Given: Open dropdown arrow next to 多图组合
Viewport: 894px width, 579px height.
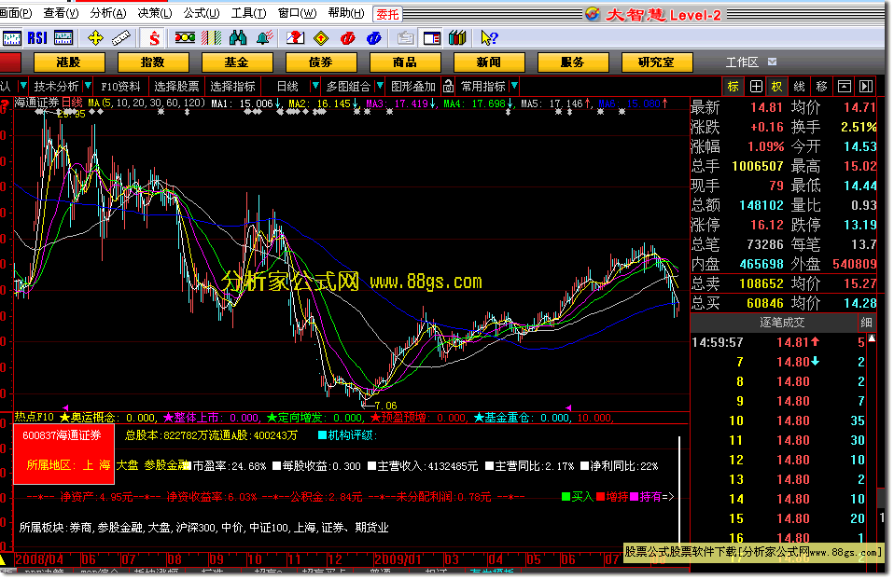Looking at the screenshot, I should coord(380,86).
